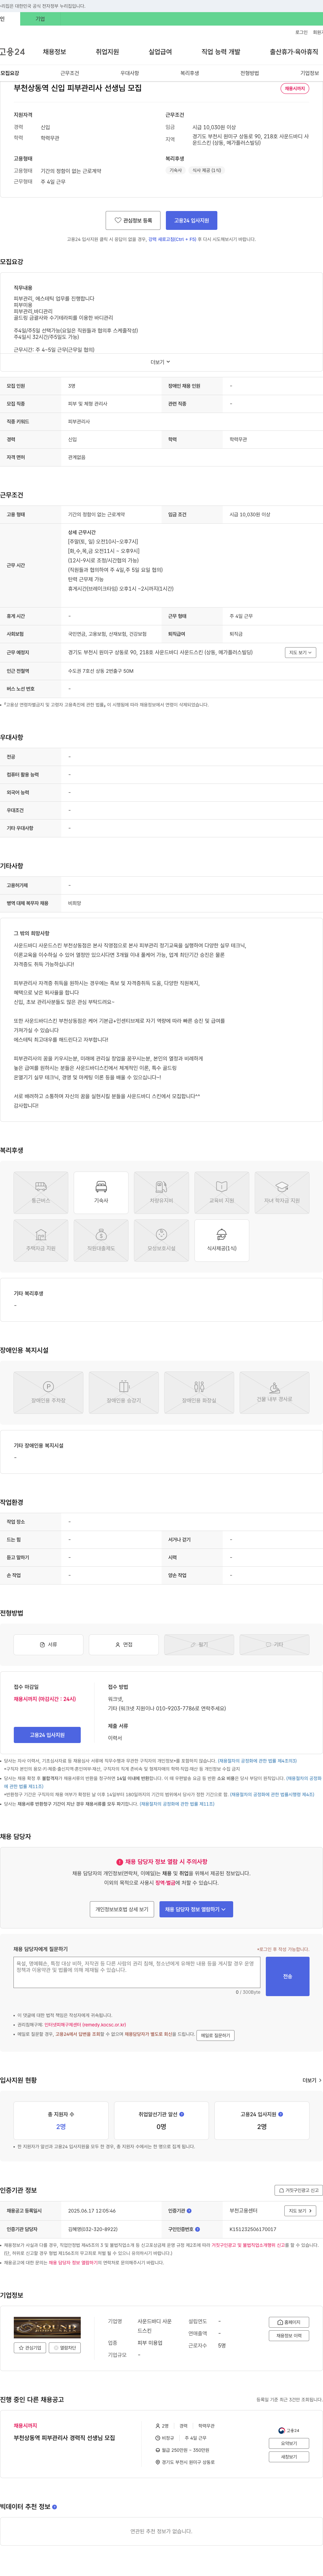Open the 실업급여 menu

[160, 52]
